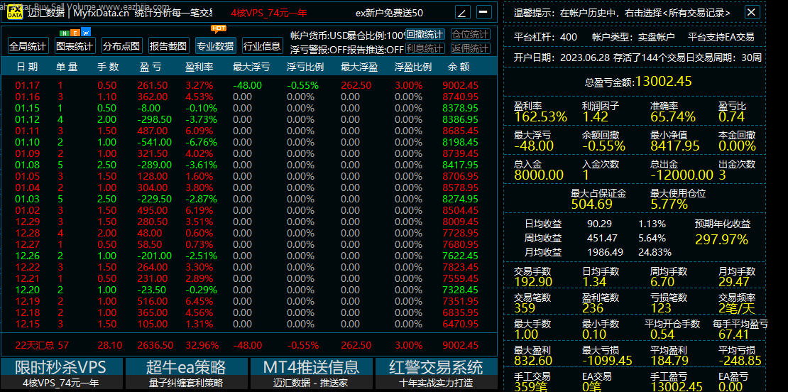The width and height of the screenshot is (788, 392).
Task: Click the 返佣统计 button
Action: [471, 48]
